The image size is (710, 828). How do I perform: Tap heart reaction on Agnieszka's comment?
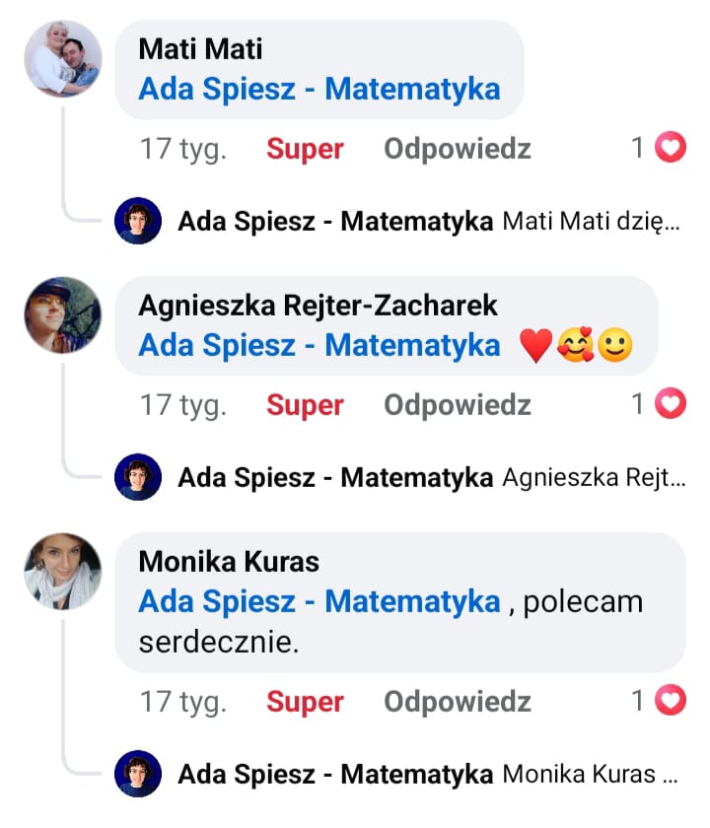click(x=671, y=403)
